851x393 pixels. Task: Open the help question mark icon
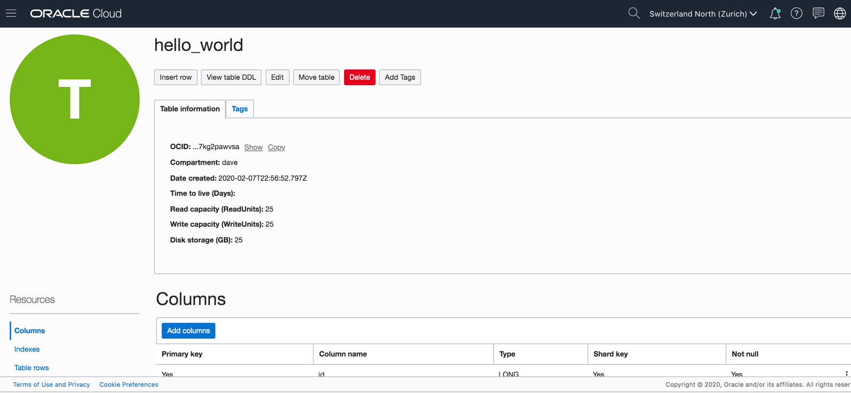797,13
